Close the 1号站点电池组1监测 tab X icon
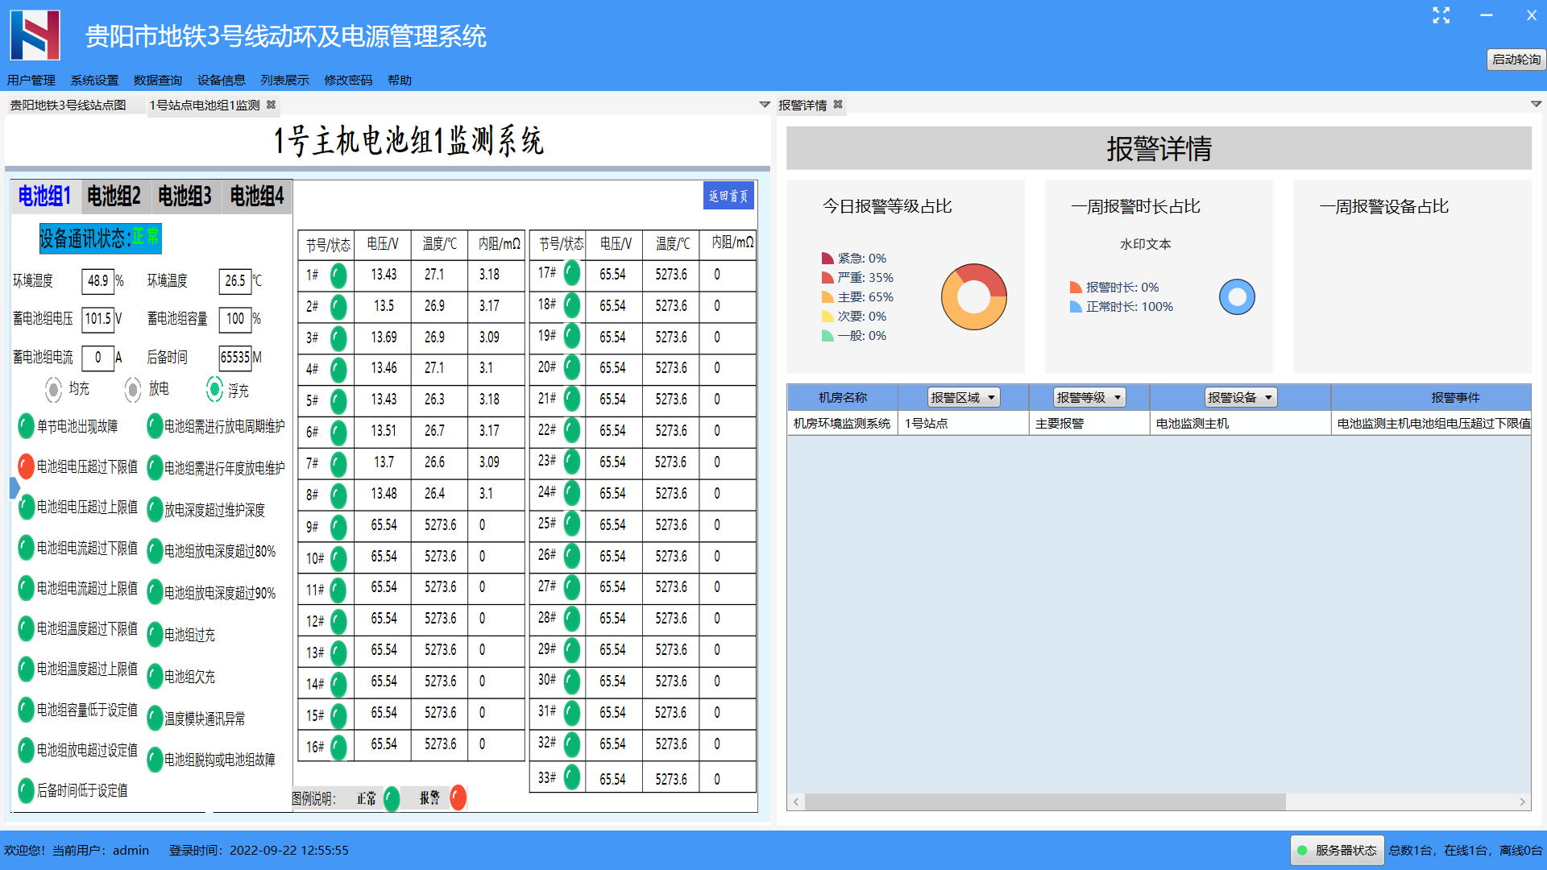 (272, 105)
